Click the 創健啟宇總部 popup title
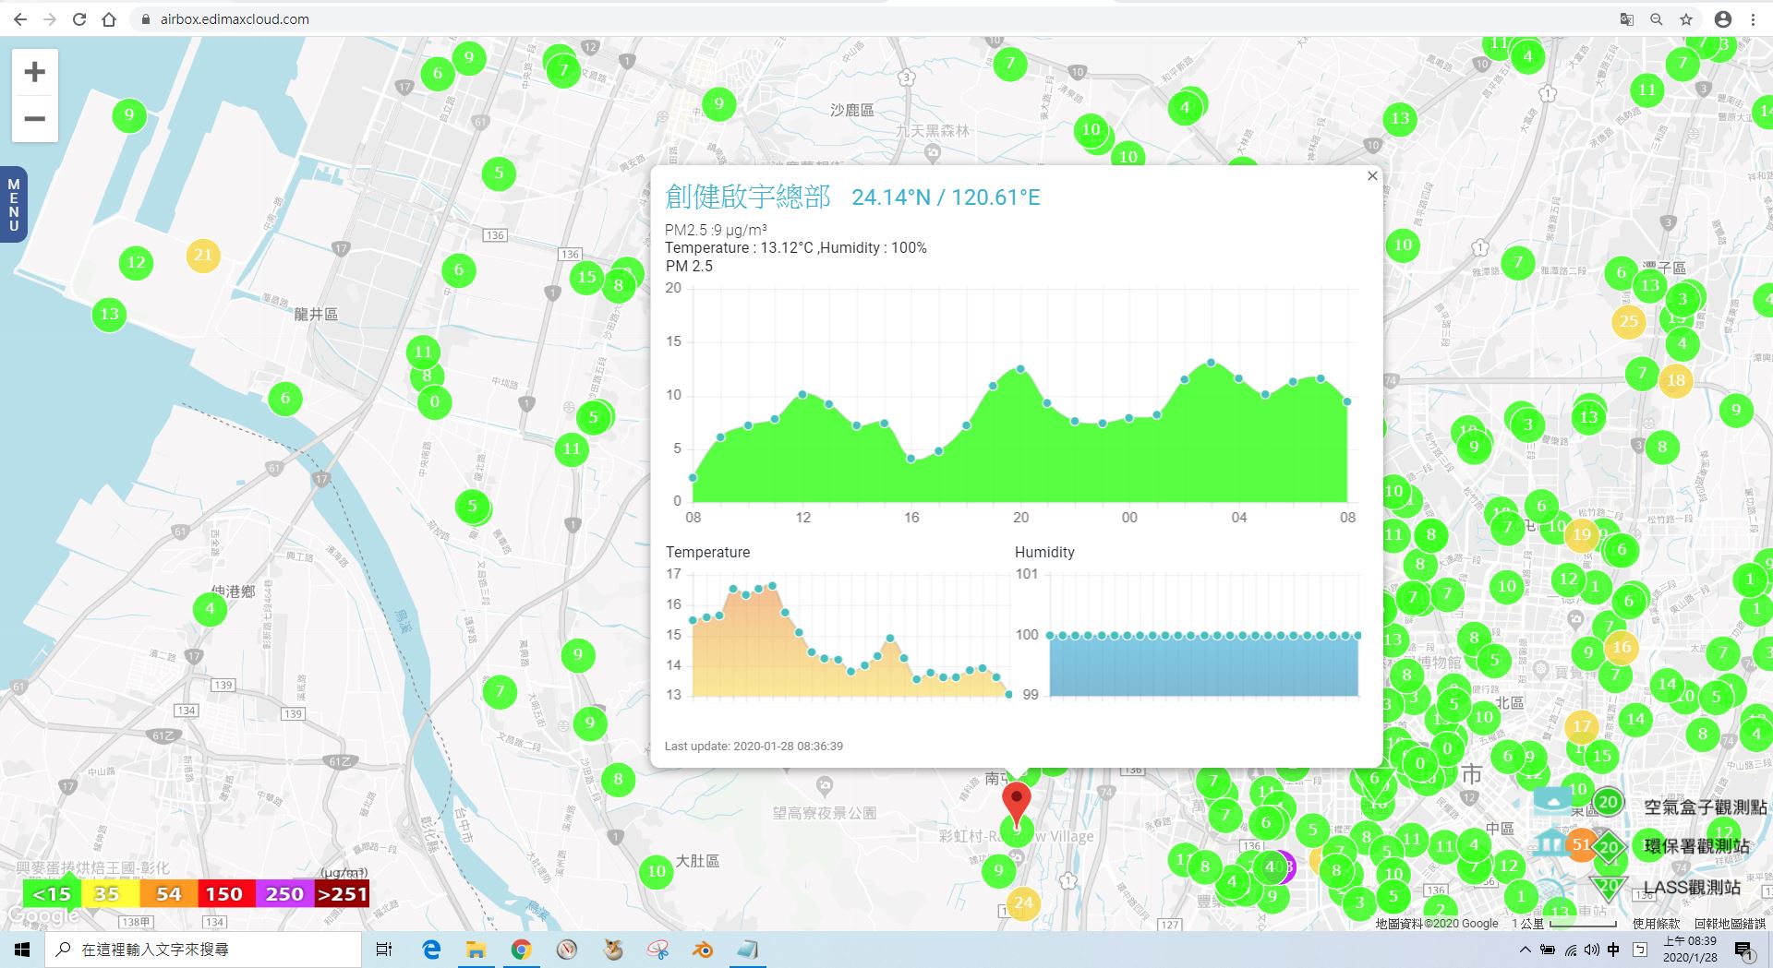The image size is (1773, 968). 748,197
